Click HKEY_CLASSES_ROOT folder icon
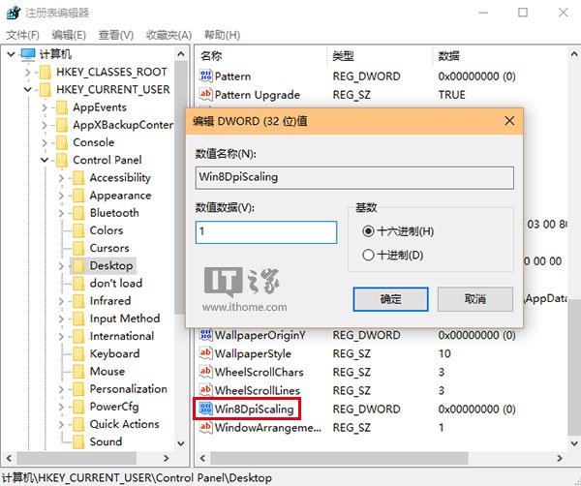The image size is (581, 486). click(x=46, y=72)
